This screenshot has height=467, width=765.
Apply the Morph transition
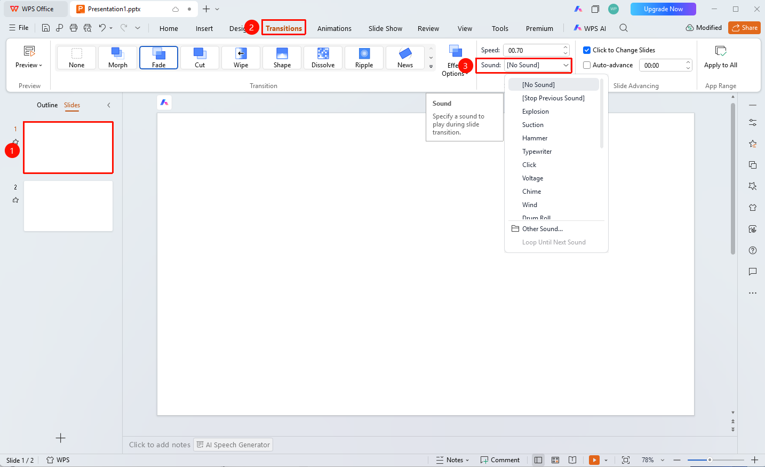(x=118, y=58)
